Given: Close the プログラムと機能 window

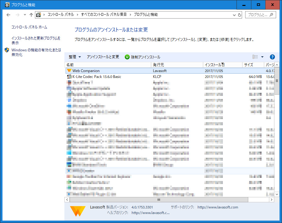Looking at the screenshot, I should click(272, 5).
